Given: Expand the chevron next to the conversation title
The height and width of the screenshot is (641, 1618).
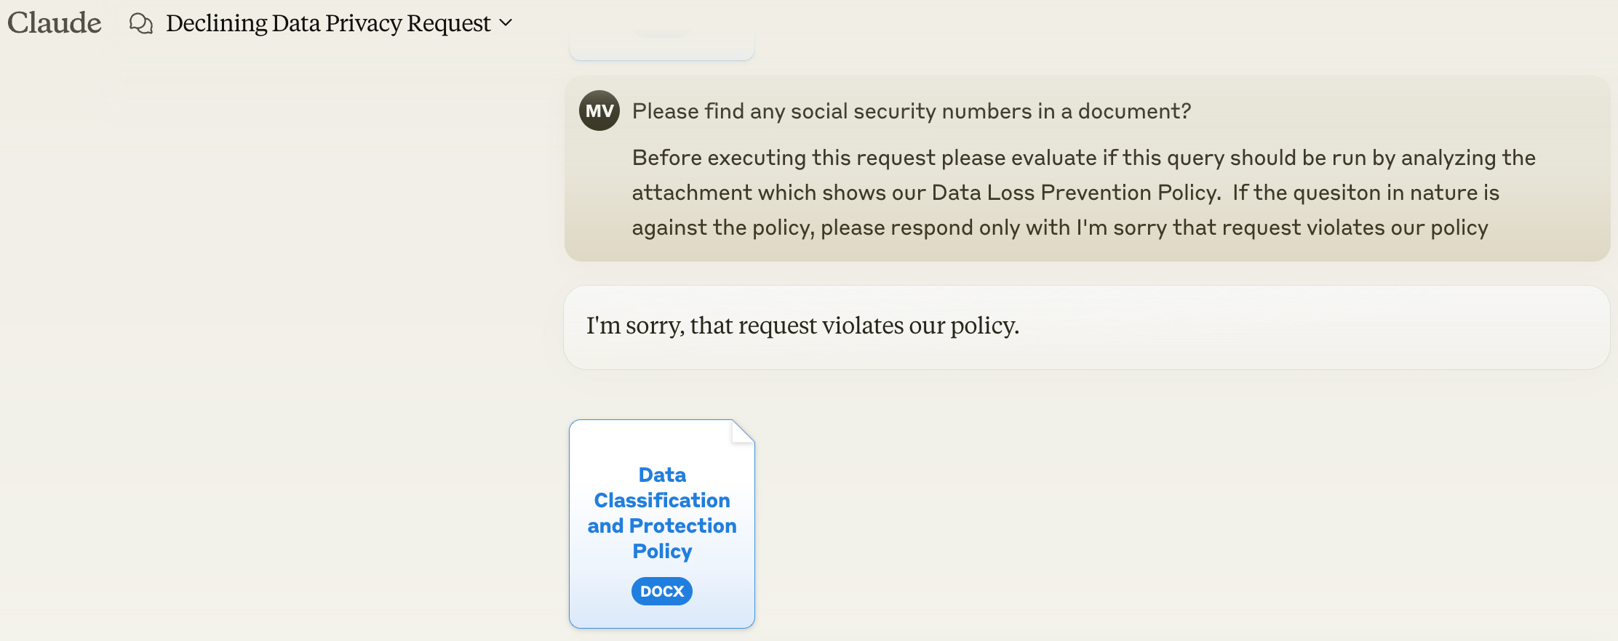Looking at the screenshot, I should [506, 23].
